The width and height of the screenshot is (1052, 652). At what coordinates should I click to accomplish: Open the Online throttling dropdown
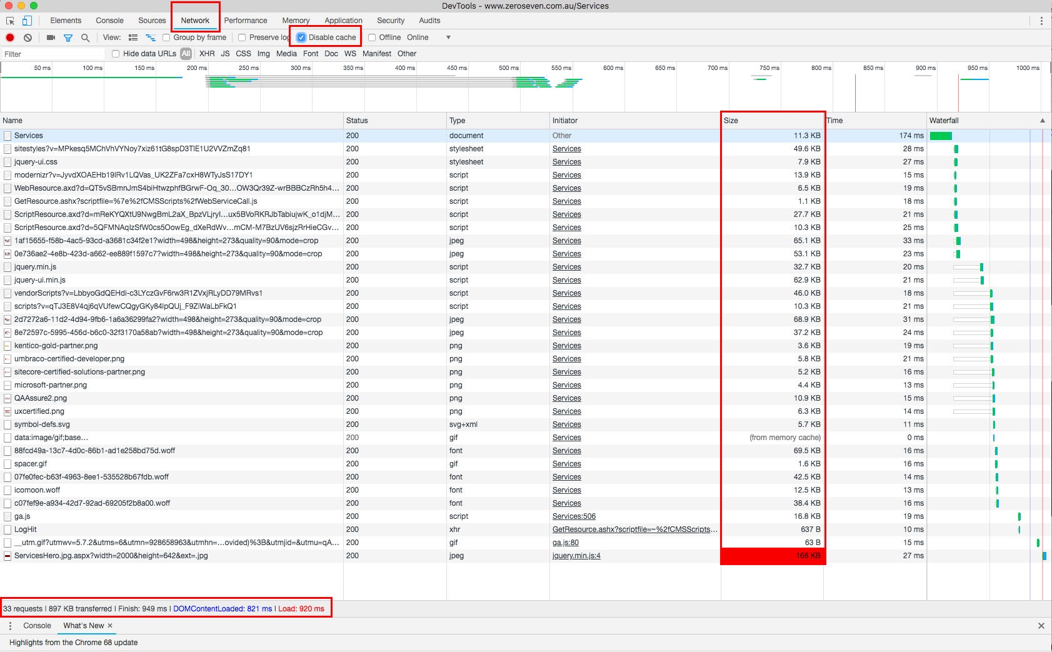click(448, 38)
